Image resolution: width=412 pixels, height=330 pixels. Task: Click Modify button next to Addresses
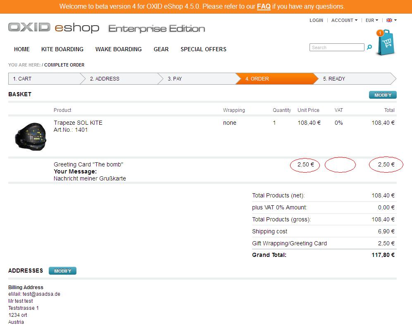pos(62,271)
